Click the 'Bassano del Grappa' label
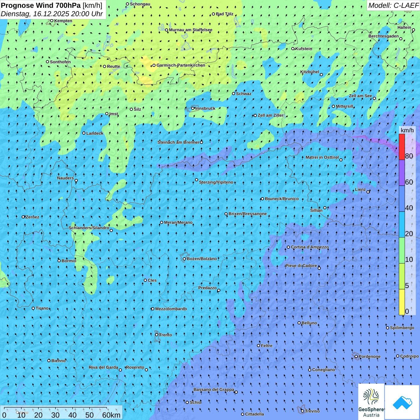Viewport: 420px width, 420px height. pos(214,389)
